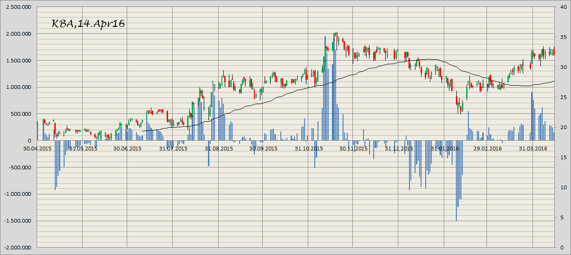Click the chart title KBA,14.Apr16
Screen dimensions: 571x255
[x=88, y=24]
